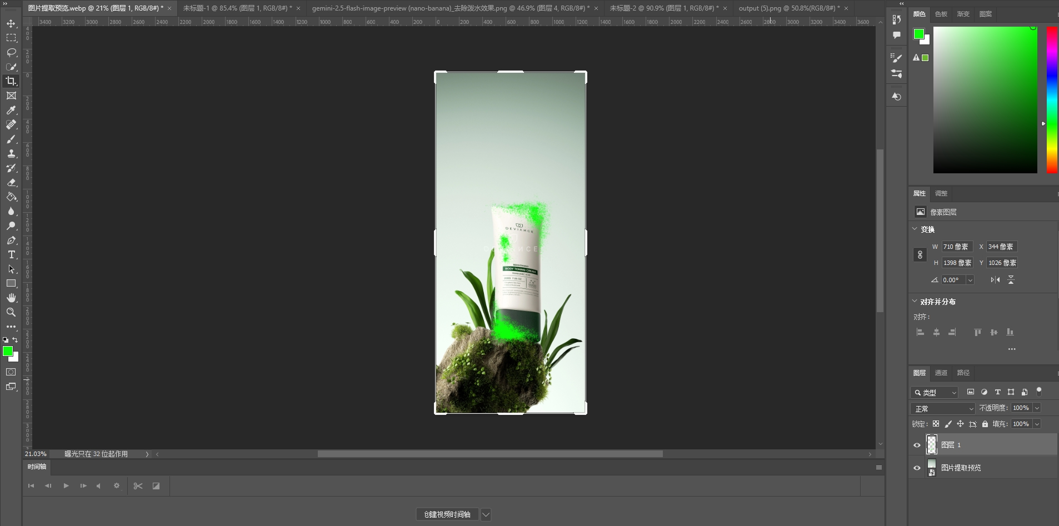Select the Lasso tool
The height and width of the screenshot is (526, 1059).
point(11,52)
